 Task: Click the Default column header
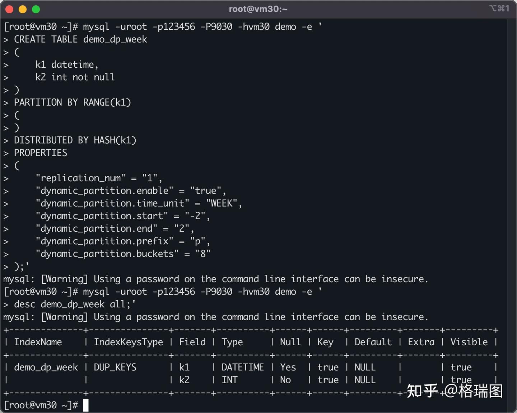click(x=373, y=342)
